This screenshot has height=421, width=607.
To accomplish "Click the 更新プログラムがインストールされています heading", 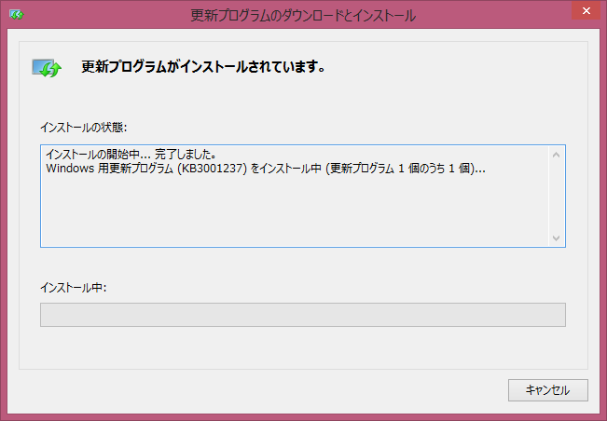I will coord(202,67).
